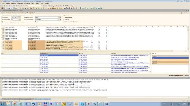Click the Cut toolbar icon
190x106 pixels.
9,6
